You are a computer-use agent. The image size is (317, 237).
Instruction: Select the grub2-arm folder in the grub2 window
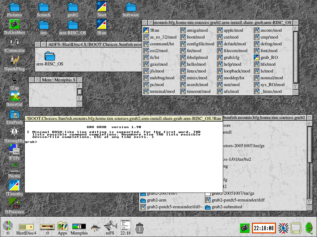[x=154, y=200]
